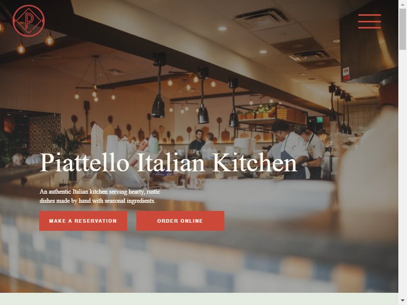Click the Piattello Italian Kitchen heading
Image resolution: width=407 pixels, height=305 pixels.
(168, 163)
